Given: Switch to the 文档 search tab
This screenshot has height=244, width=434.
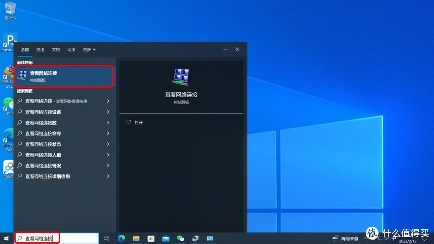Looking at the screenshot, I should tap(56, 49).
